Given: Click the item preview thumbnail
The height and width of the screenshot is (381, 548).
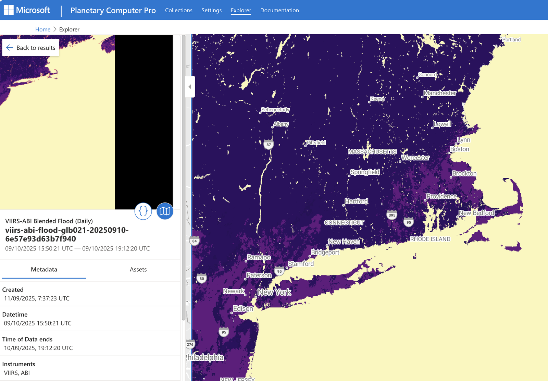Looking at the screenshot, I should click(x=86, y=122).
